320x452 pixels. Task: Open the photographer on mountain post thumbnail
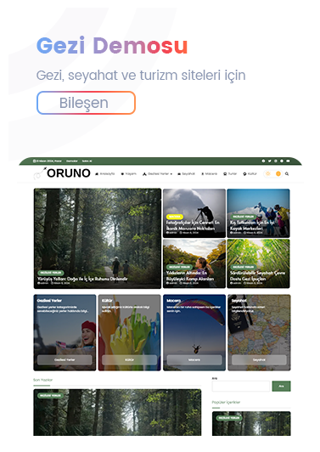click(x=194, y=213)
